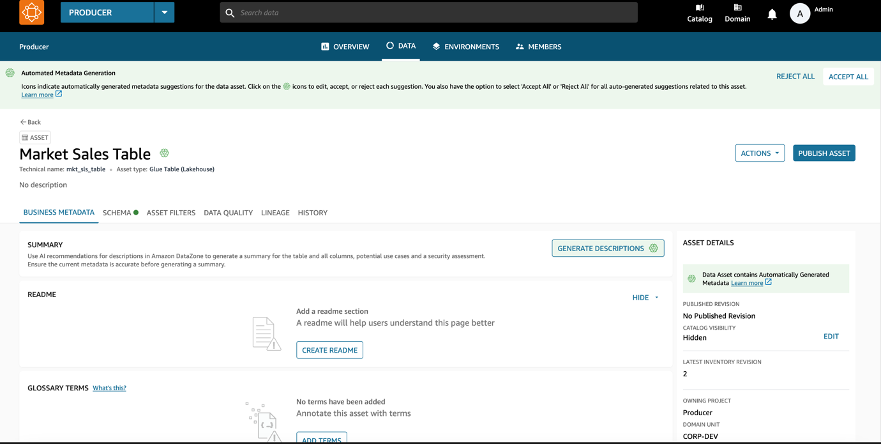Click ACCEPT ALL suggestions

coord(848,77)
